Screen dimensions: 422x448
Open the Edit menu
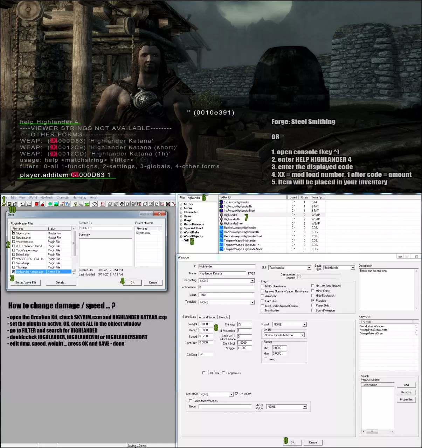coord(13,197)
